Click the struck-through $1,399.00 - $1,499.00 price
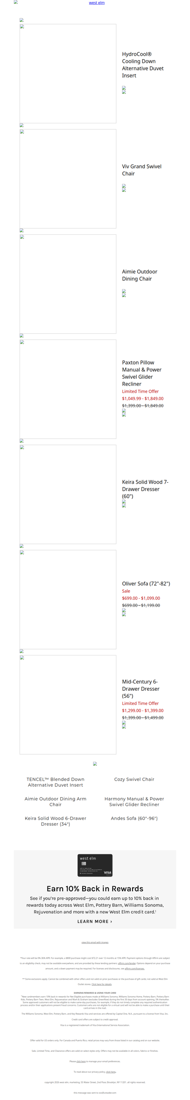Viewport: 190px width, 1100px height. (x=142, y=718)
